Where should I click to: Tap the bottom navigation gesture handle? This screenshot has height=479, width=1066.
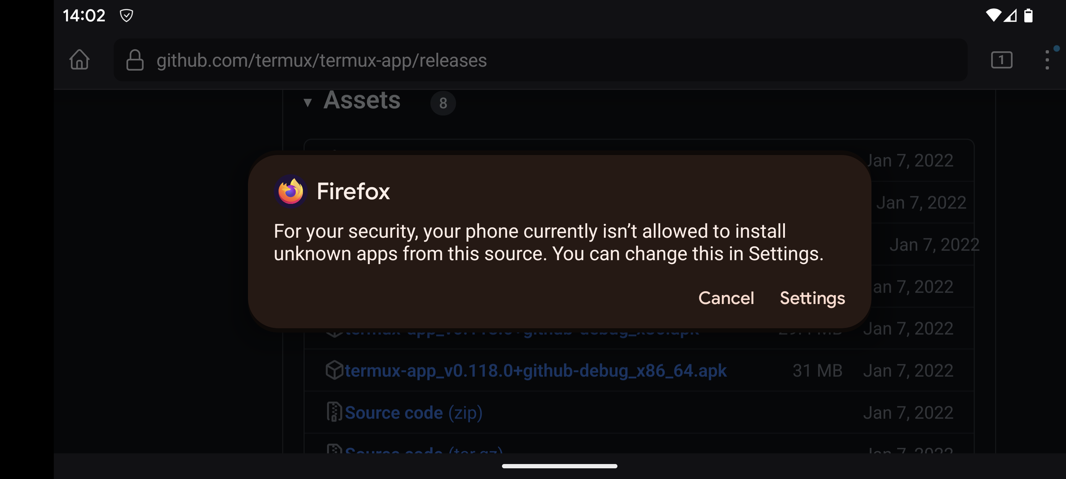(559, 466)
